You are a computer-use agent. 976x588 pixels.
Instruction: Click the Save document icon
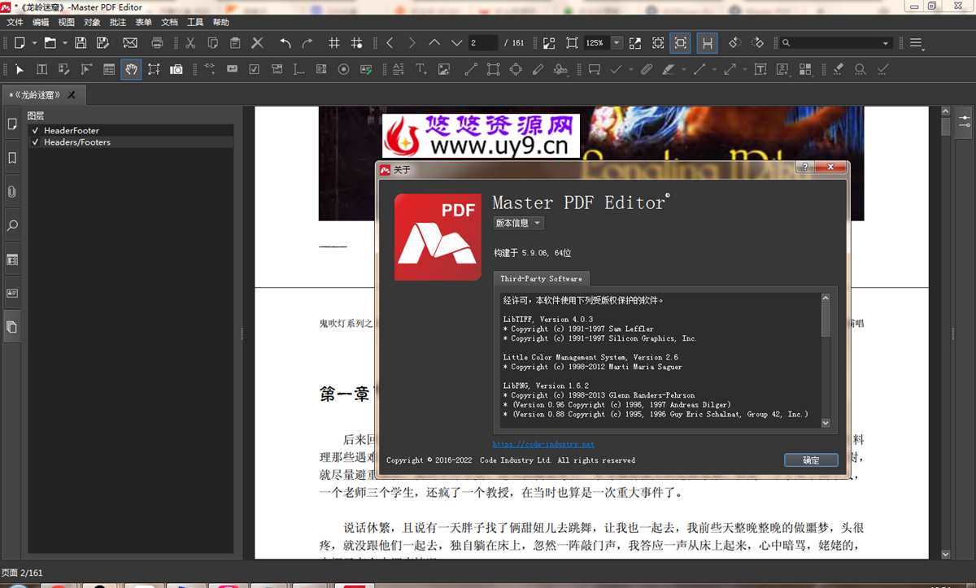(x=81, y=43)
